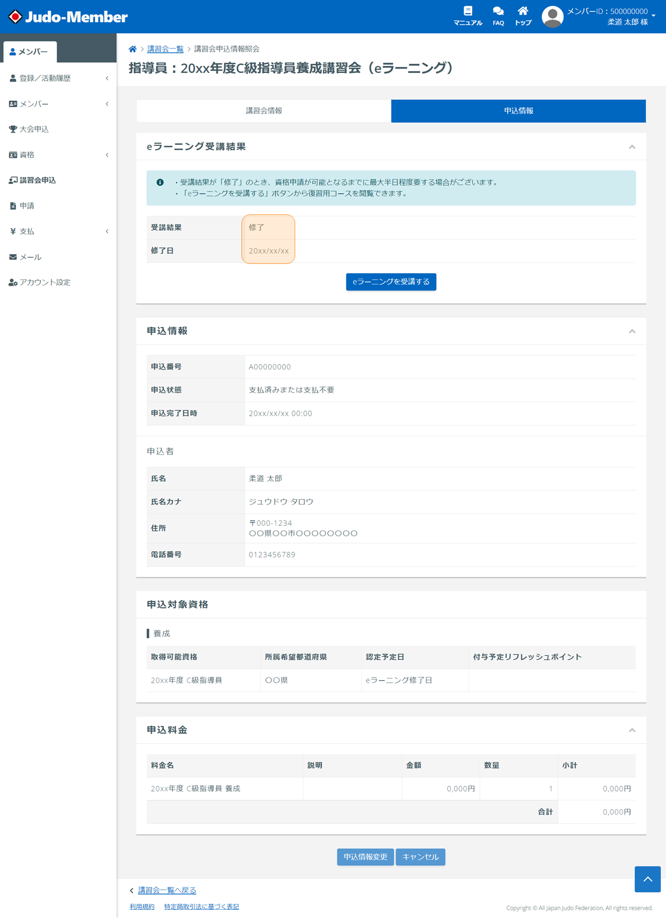
Task: Click the 申請 document icon
Action: (x=13, y=206)
